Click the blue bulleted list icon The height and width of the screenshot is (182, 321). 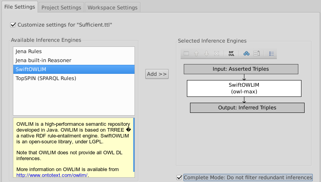[x=272, y=54]
